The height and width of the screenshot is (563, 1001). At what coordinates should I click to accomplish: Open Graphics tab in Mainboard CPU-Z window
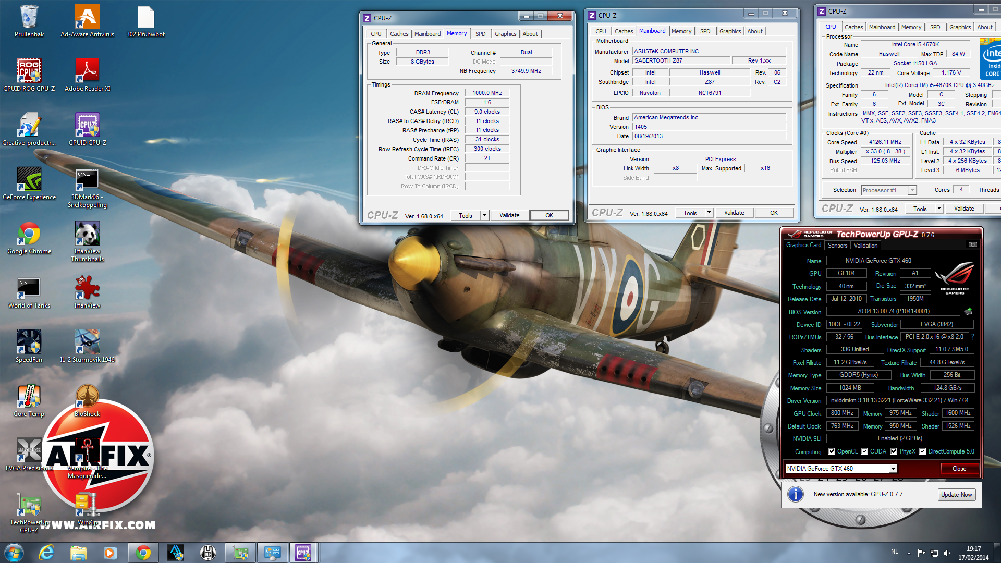point(730,31)
